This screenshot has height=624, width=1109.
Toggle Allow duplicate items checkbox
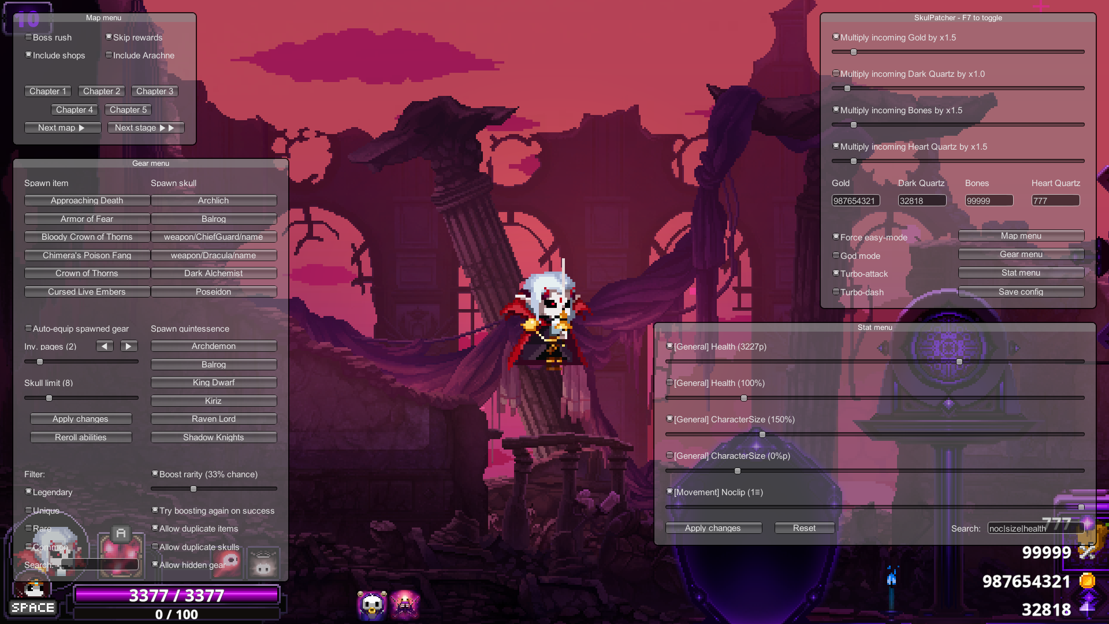[x=155, y=528]
